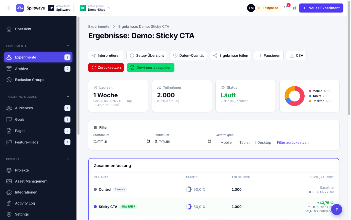Click the Neues Experiment button
The height and width of the screenshot is (220, 351).
pos(321,8)
